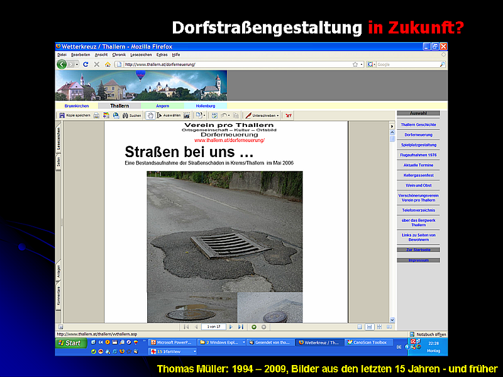Open the Chronik menu
This screenshot has height=377, width=503.
pyautogui.click(x=119, y=55)
